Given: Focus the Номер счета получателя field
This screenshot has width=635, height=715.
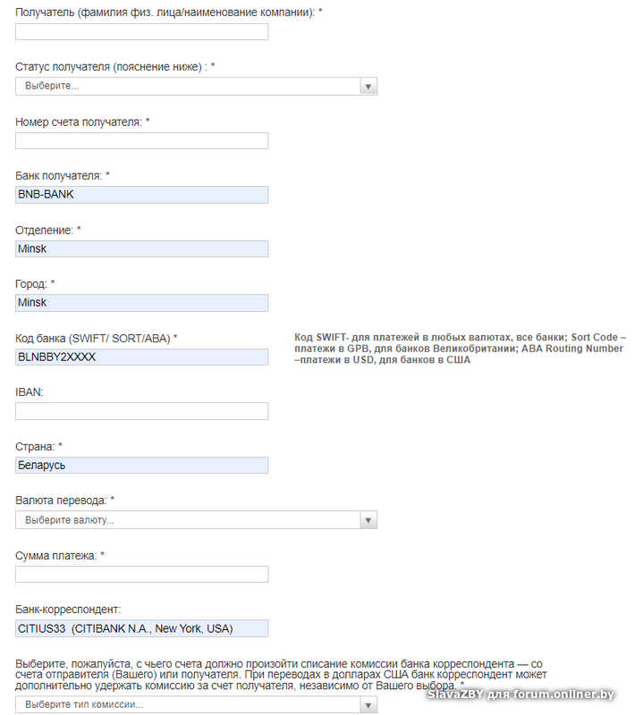Looking at the screenshot, I should click(x=142, y=140).
